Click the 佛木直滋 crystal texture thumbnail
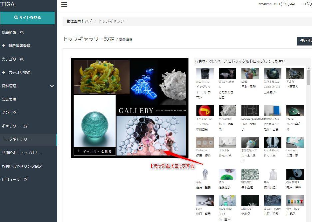 [250, 174]
